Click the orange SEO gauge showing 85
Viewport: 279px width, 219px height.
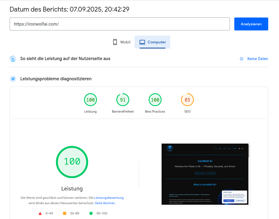point(187,100)
